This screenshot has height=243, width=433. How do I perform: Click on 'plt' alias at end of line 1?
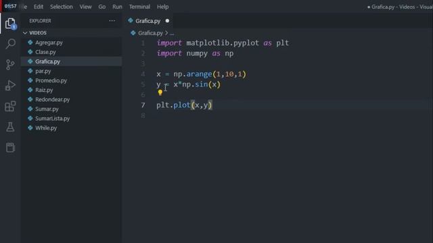[x=283, y=43]
